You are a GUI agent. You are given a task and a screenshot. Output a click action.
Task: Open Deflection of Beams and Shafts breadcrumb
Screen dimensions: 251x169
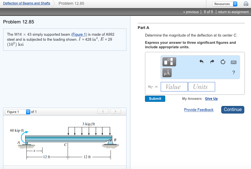(x=27, y=3)
